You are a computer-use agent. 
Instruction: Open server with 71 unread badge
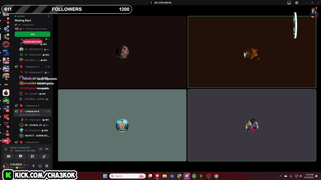tap(6, 132)
